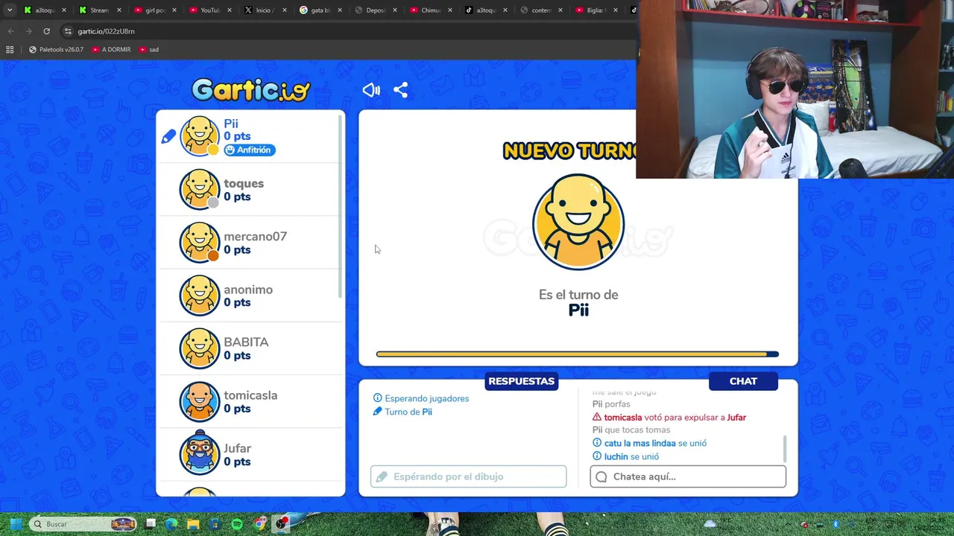The height and width of the screenshot is (536, 954).
Task: Open the sad bookmark
Action: click(148, 49)
